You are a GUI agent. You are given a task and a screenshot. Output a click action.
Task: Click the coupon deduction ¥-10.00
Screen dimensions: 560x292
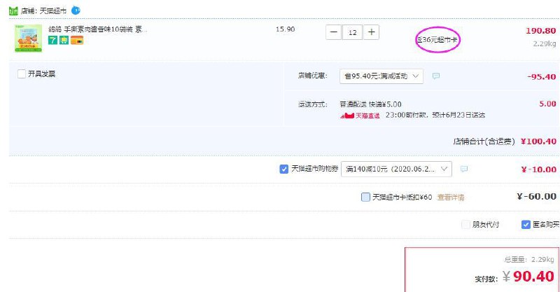pos(538,169)
